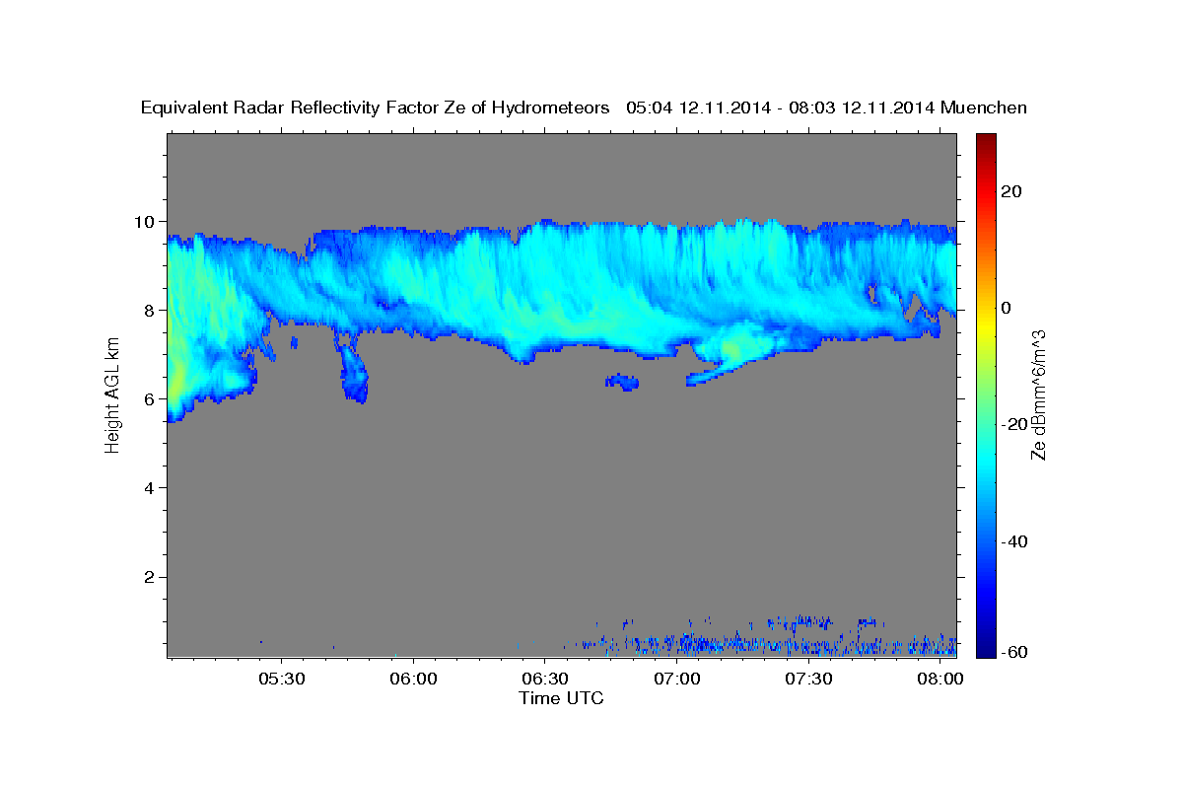
Task: Click the dark blue bottom of the colorbar
Action: (x=985, y=647)
